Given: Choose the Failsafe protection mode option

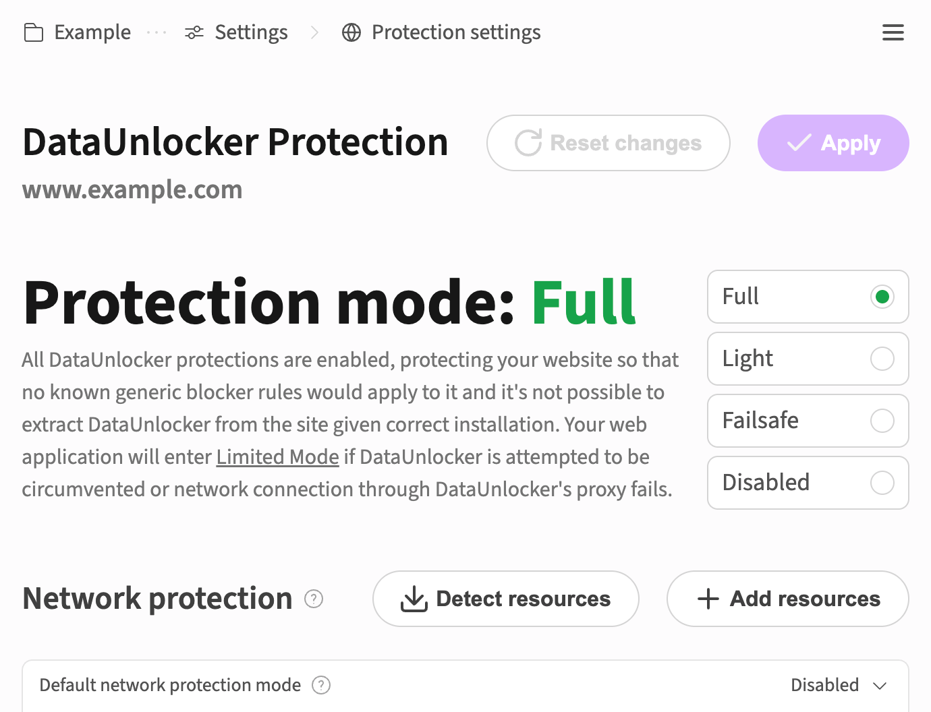Looking at the screenshot, I should [882, 421].
